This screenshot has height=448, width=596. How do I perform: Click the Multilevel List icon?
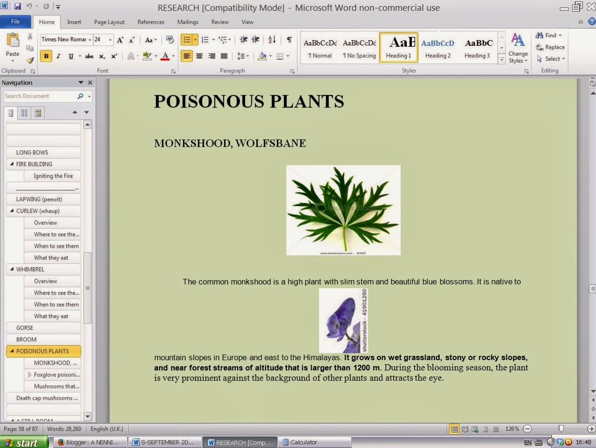point(222,40)
